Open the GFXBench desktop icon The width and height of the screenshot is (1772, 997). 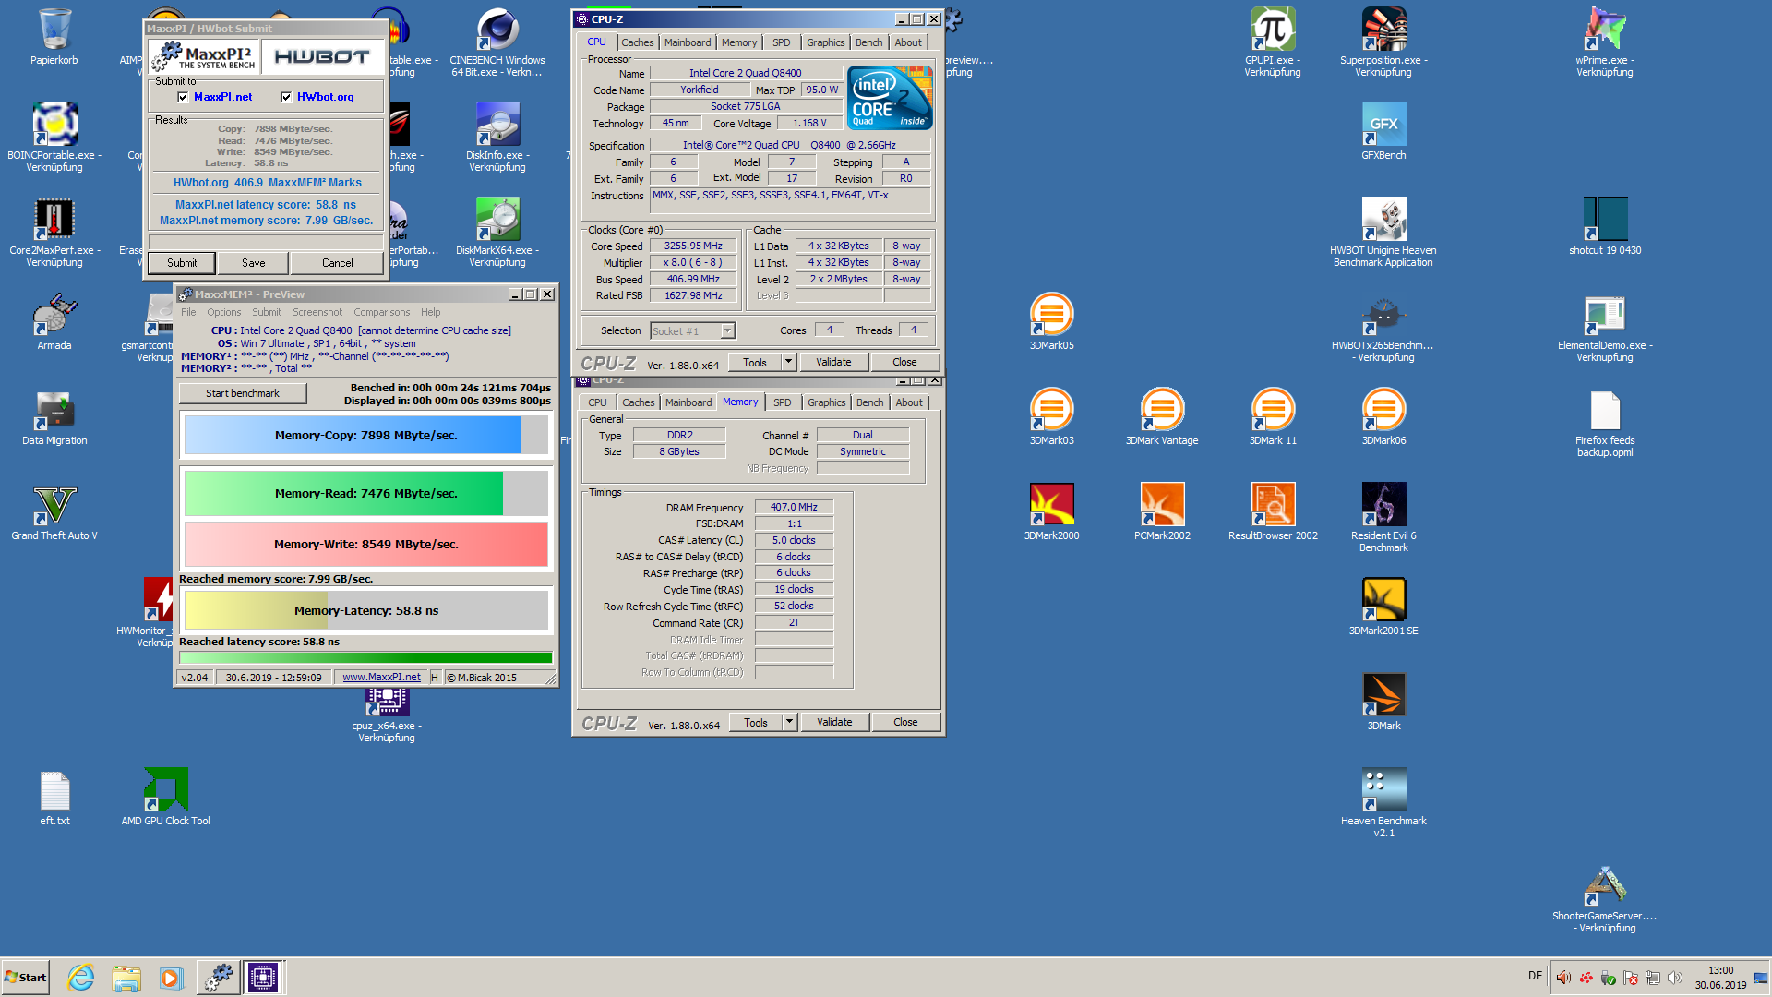pyautogui.click(x=1383, y=131)
